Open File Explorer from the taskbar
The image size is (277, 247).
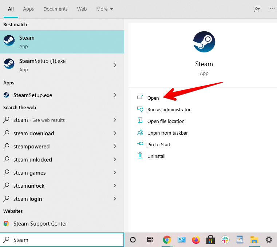(x=254, y=240)
